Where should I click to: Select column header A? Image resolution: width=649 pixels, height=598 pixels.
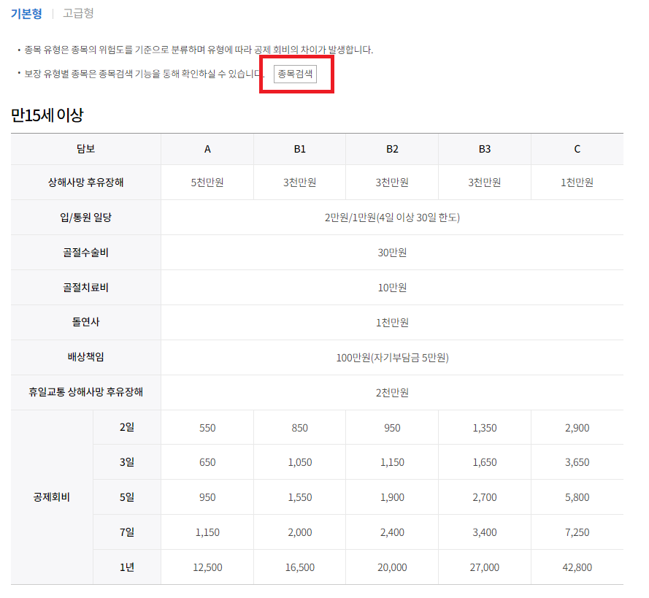207,149
